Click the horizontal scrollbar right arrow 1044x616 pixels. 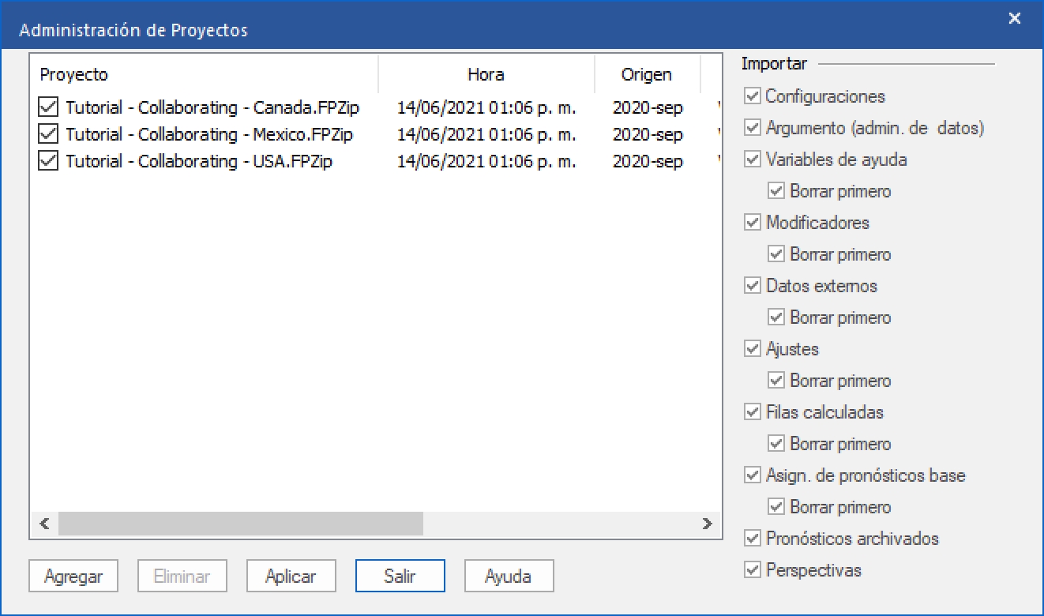click(708, 524)
